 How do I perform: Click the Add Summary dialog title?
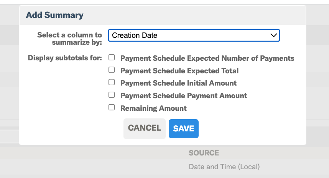pos(54,15)
